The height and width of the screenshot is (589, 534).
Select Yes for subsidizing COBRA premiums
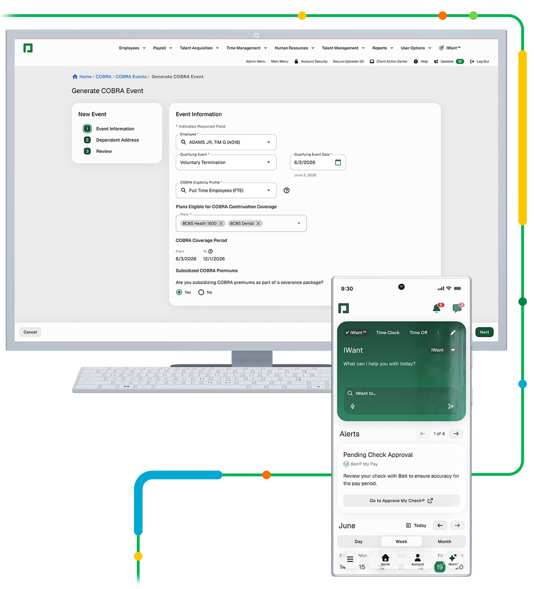[x=179, y=293]
